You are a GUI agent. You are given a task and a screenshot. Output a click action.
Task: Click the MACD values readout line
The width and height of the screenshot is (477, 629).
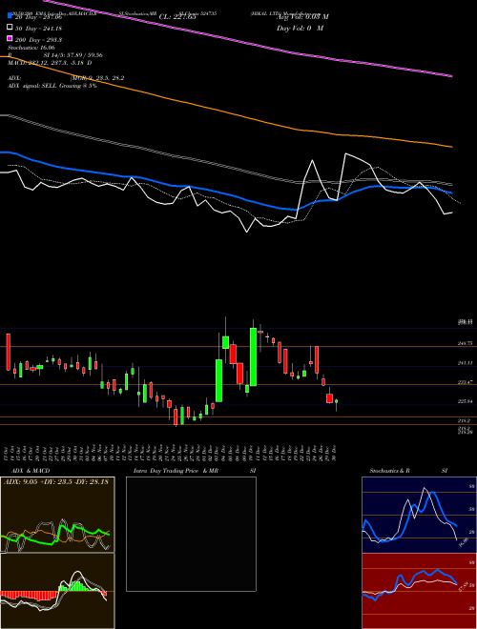50,63
